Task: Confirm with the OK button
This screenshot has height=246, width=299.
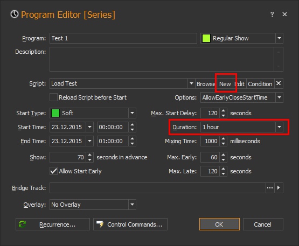Action: pos(219,224)
